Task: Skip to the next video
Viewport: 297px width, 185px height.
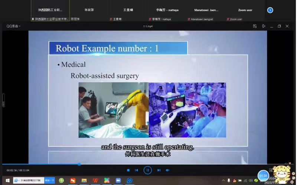Action: (159, 170)
